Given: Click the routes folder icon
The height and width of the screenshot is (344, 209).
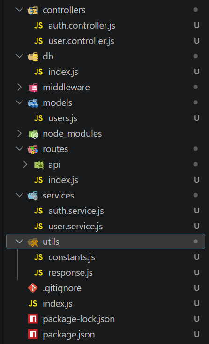Looking at the screenshot, I should [x=33, y=149].
